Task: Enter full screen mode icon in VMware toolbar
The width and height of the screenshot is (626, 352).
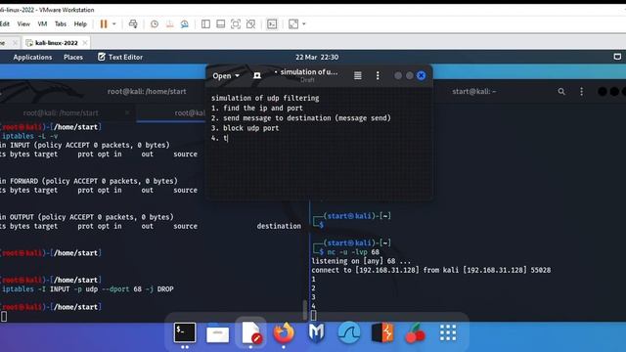Action: click(x=236, y=24)
